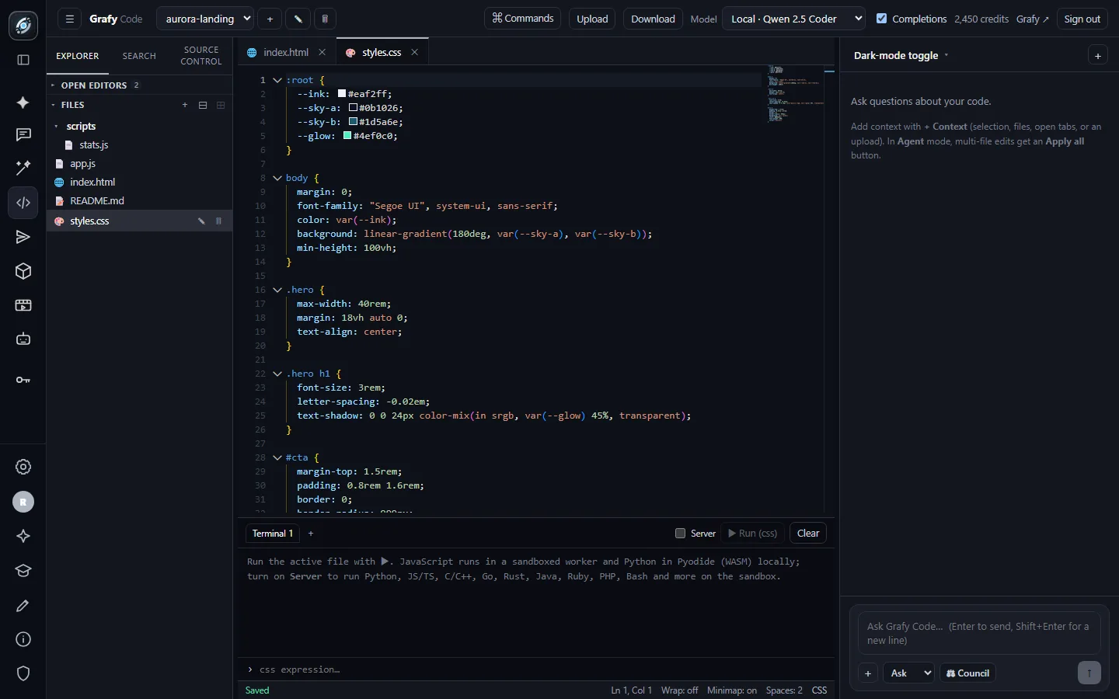
Task: Open settings gear icon in sidebar
Action: (23, 467)
